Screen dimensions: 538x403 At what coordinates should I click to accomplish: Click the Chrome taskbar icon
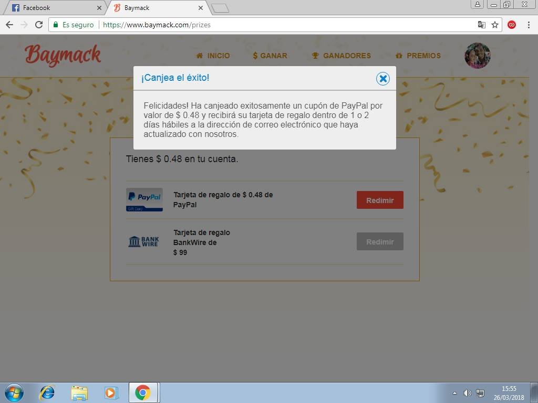coord(143,393)
